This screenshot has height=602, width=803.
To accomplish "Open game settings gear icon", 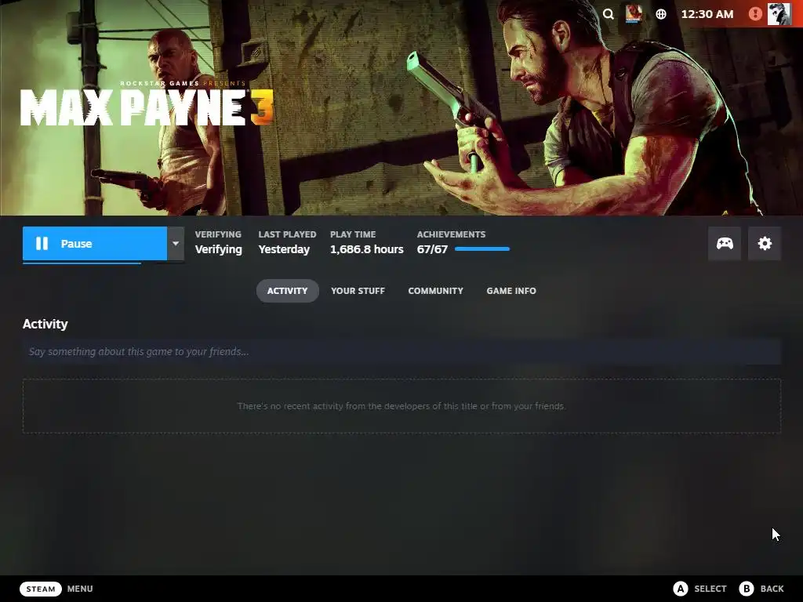I will click(765, 244).
